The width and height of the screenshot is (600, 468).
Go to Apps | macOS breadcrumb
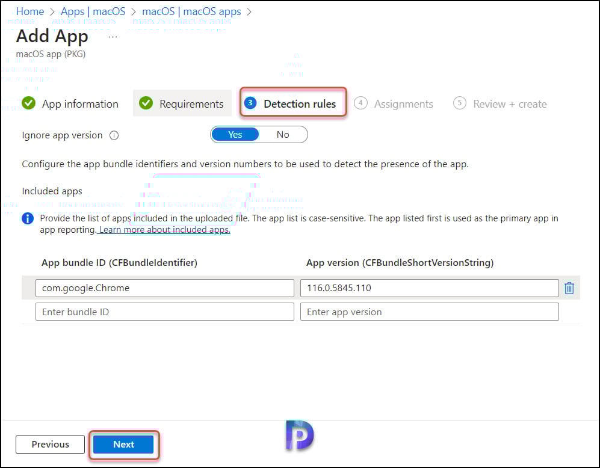click(93, 11)
